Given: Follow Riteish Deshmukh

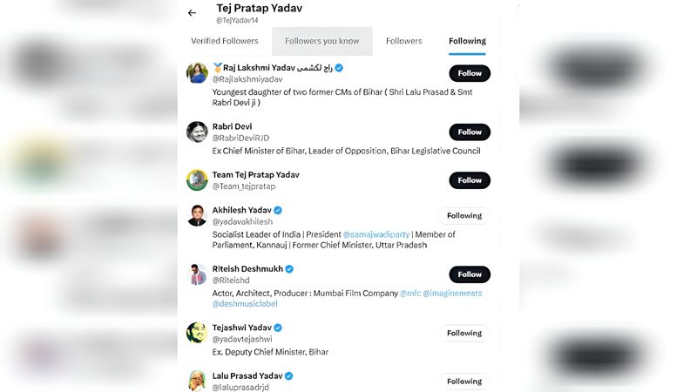Looking at the screenshot, I should pyautogui.click(x=470, y=274).
